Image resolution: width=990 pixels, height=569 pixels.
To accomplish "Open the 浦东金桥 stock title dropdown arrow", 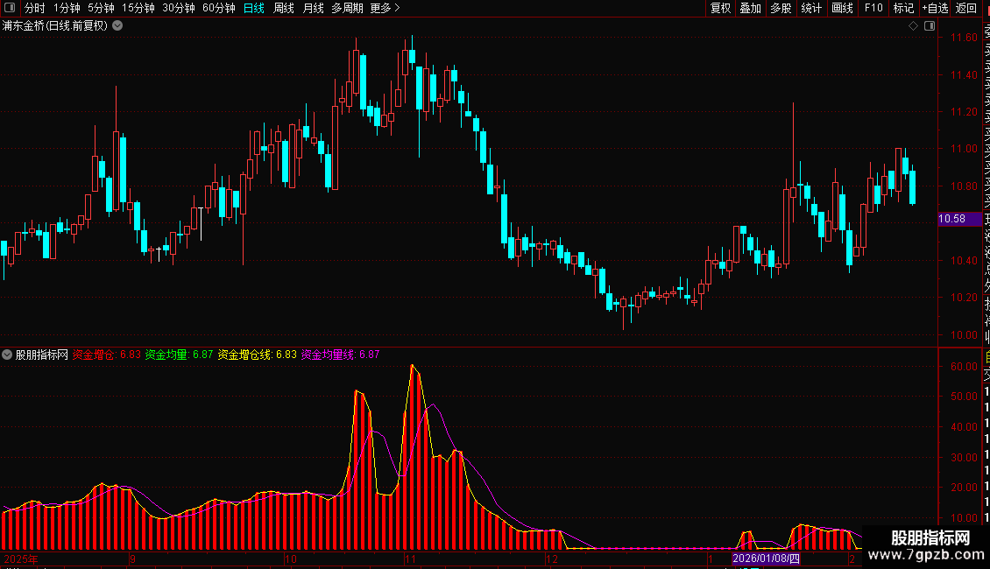I will click(x=117, y=26).
